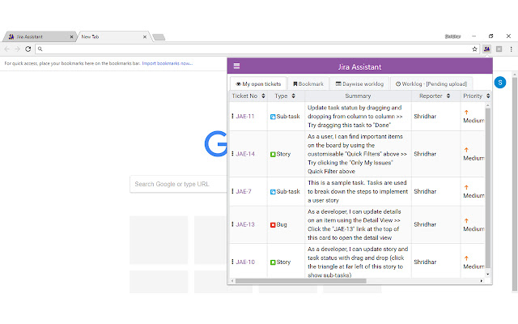Click the Sub-task type icon for JAE-7

[273, 192]
